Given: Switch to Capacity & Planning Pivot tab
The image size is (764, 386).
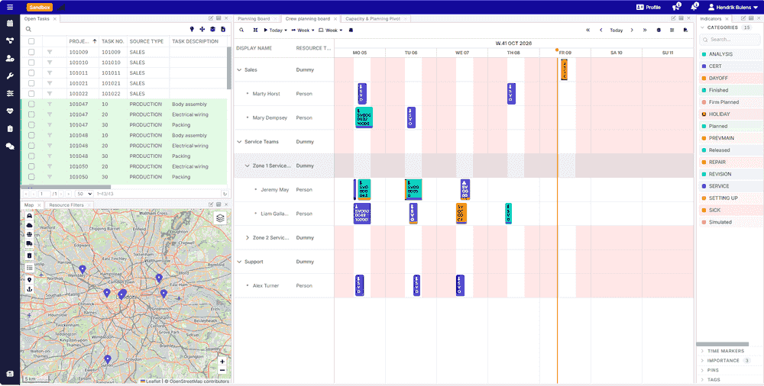Looking at the screenshot, I should click(x=373, y=19).
